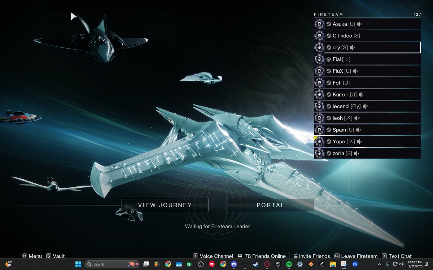
Task: Click the PORTAL button
Action: [x=270, y=205]
